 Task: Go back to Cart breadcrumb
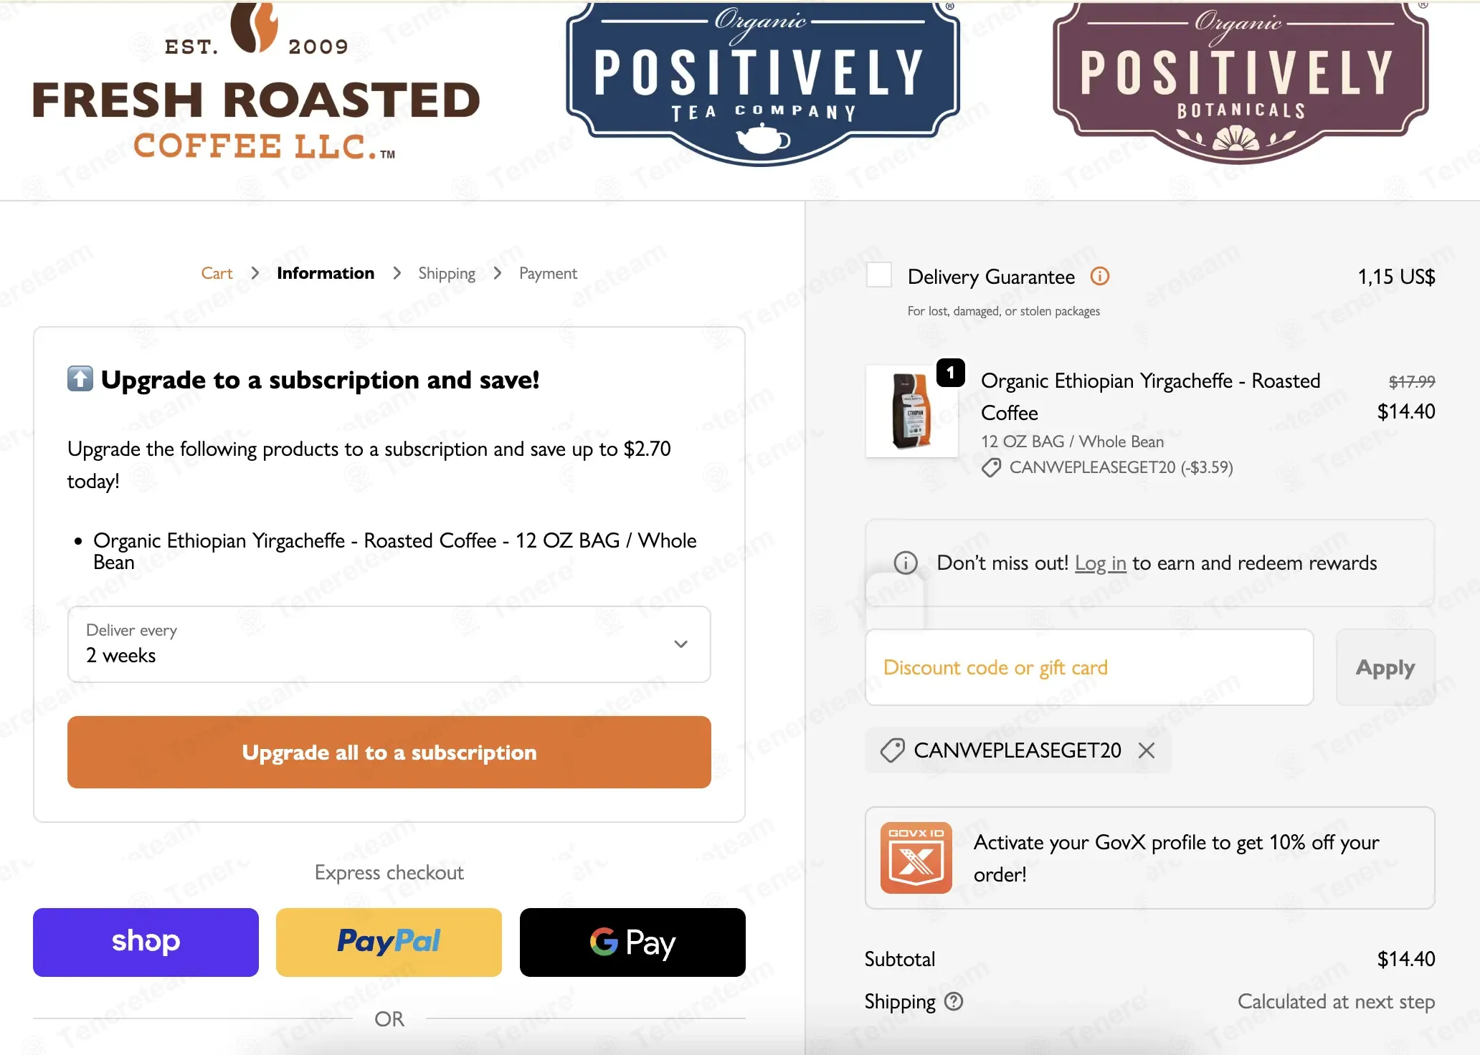tap(217, 273)
